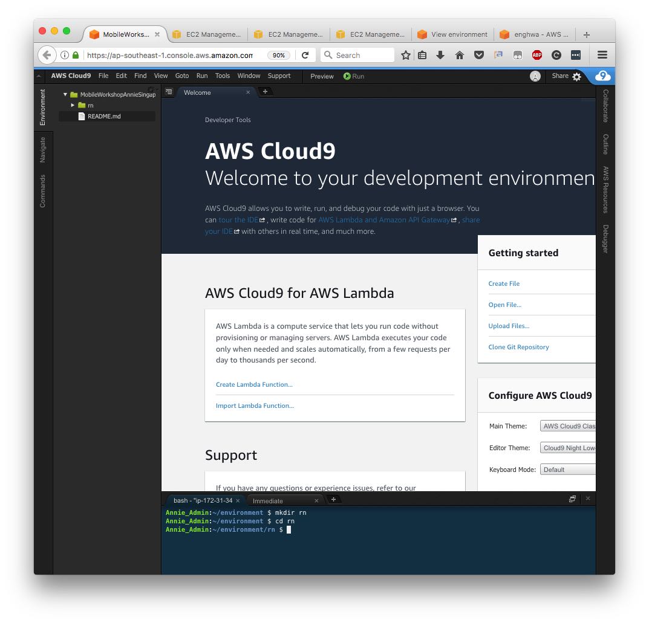Screen dimensions: 649x623
Task: Open the Edit menu
Action: [x=122, y=76]
